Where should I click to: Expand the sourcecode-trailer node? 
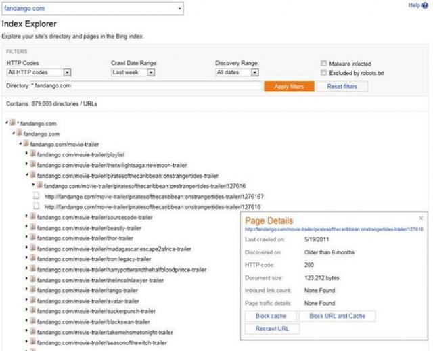pos(27,216)
